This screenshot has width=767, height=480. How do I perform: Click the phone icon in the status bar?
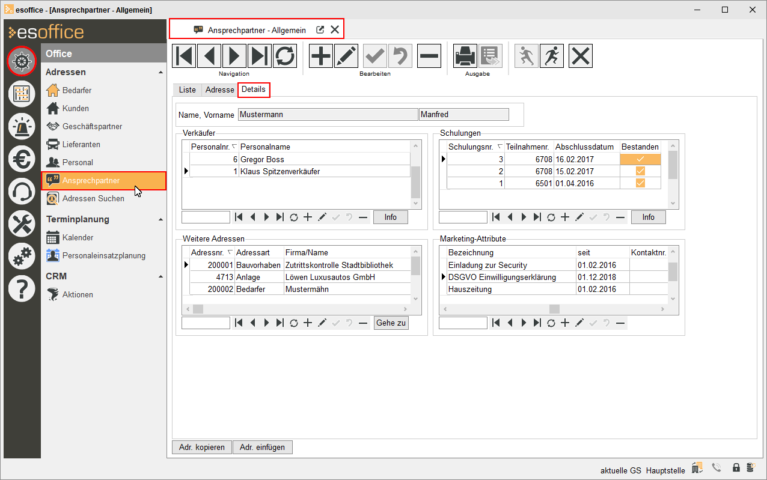(717, 468)
